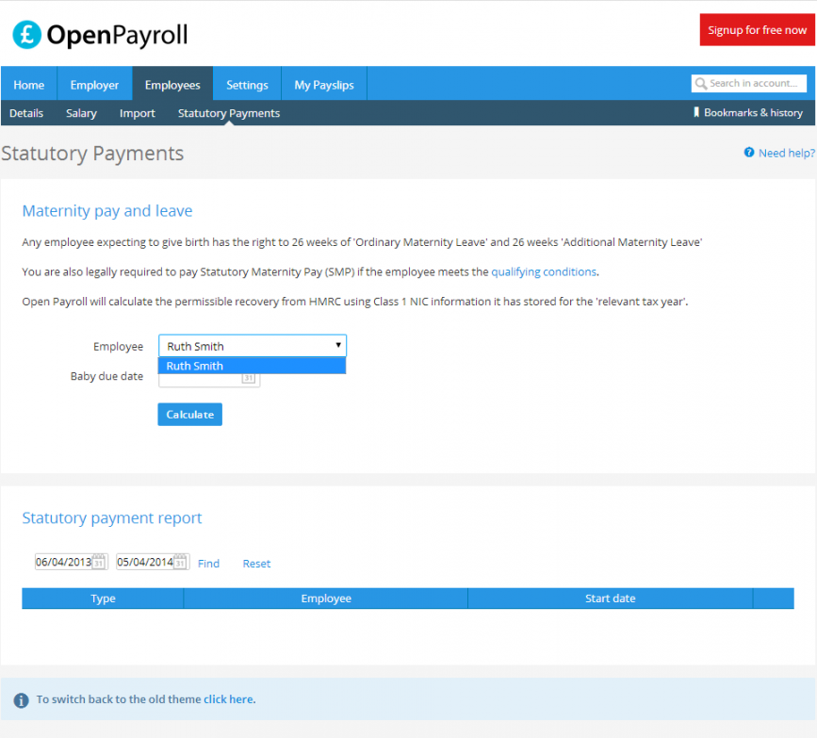817x738 pixels.
Task: Click the search magnifier icon
Action: [x=700, y=84]
